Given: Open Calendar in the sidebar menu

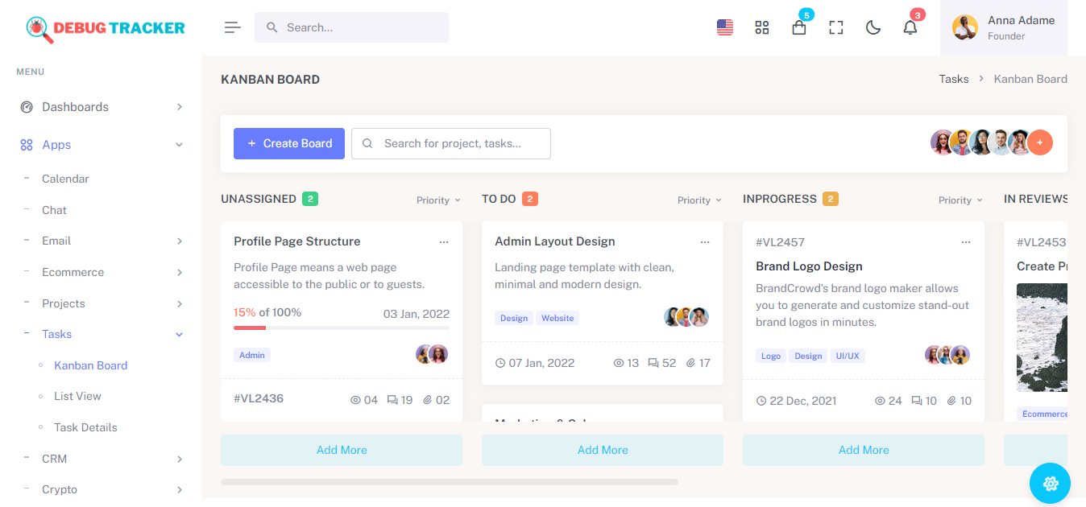Looking at the screenshot, I should (65, 179).
